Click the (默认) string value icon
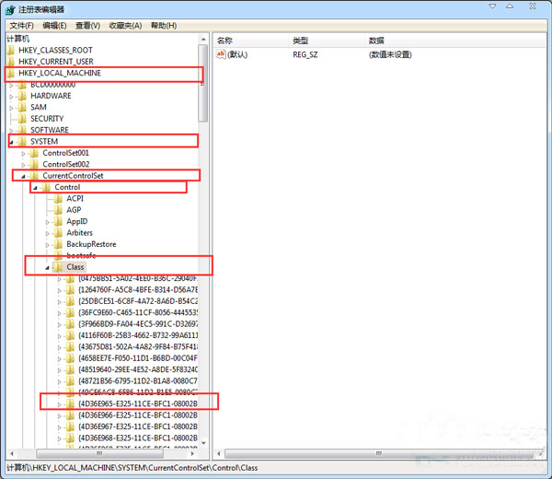 coord(221,55)
